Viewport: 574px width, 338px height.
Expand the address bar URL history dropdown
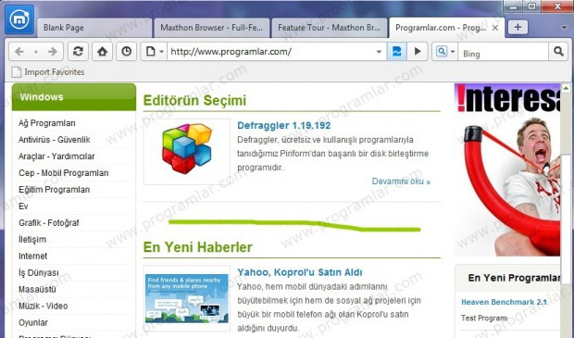pos(380,52)
